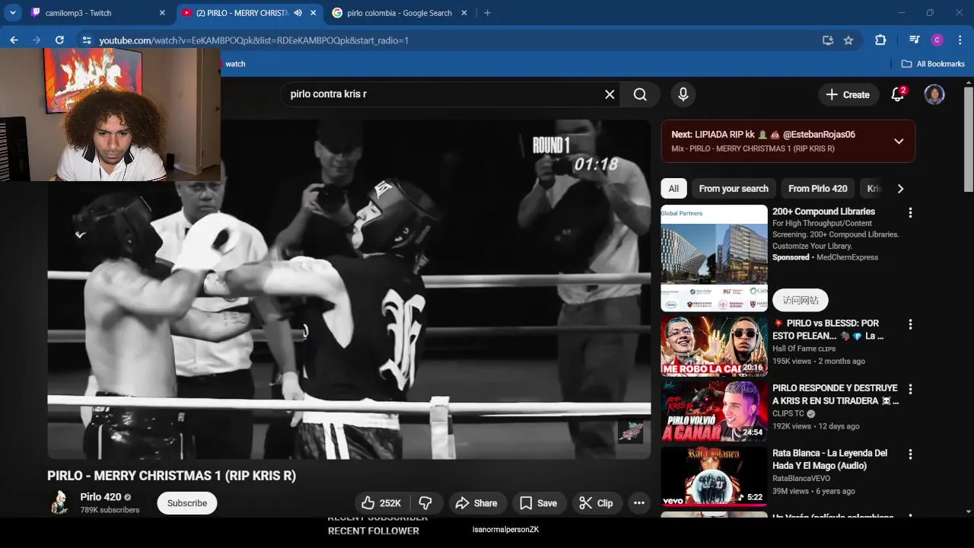Viewport: 974px width, 548px height.
Task: Click the sponsored ad visit-site button
Action: [x=801, y=300]
